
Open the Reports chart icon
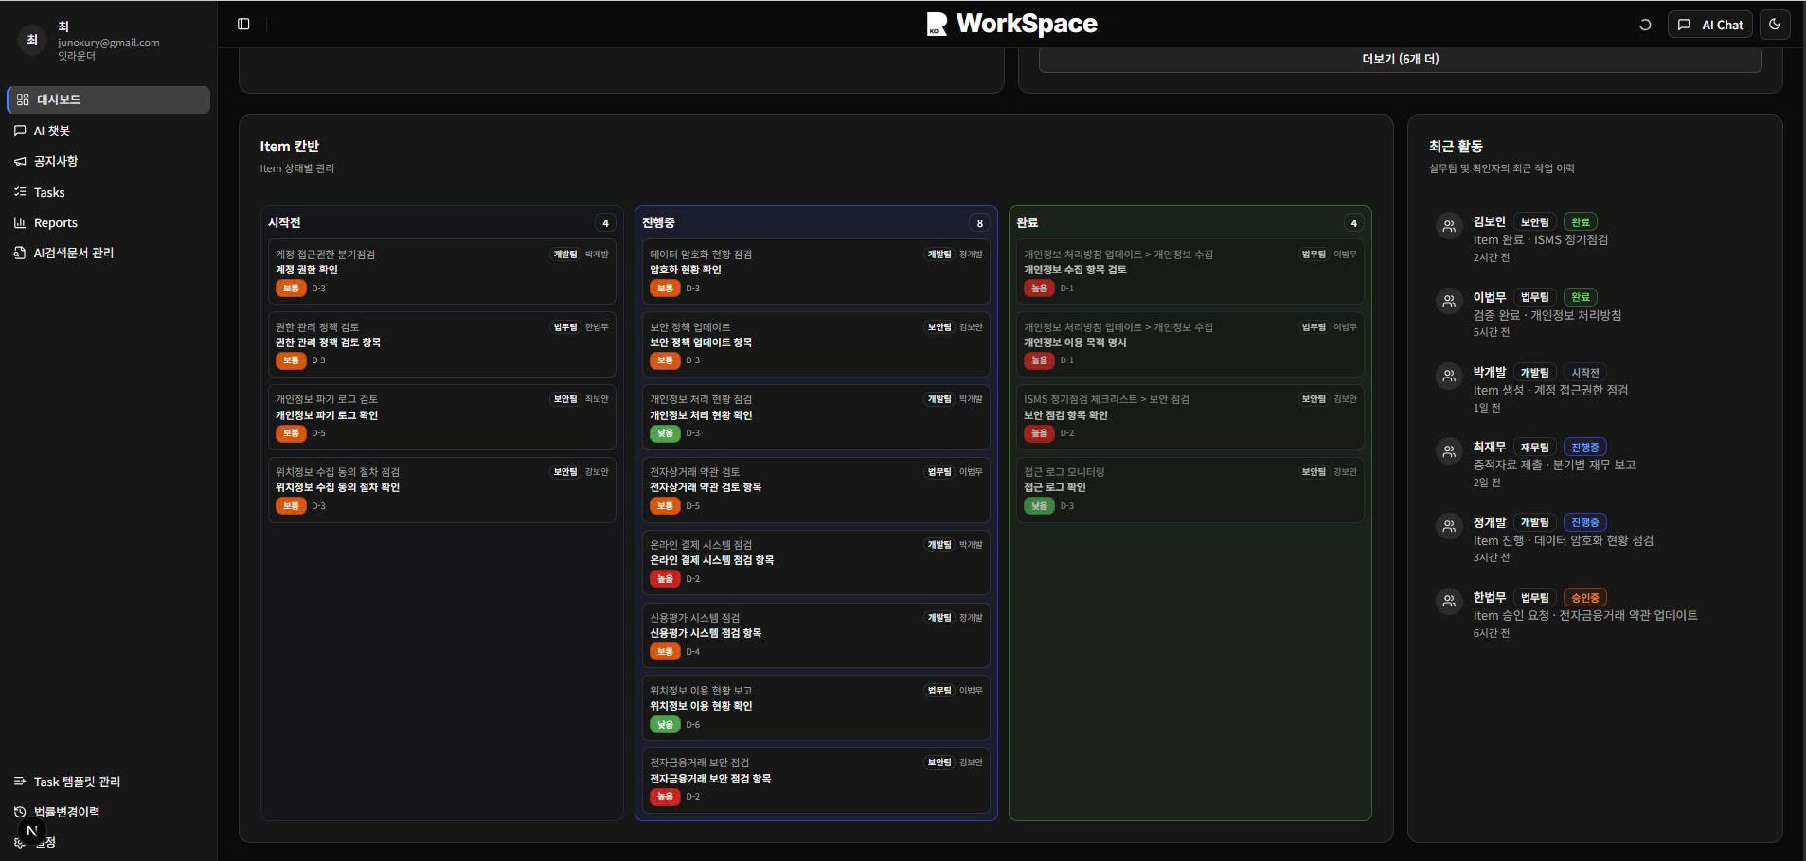(21, 222)
